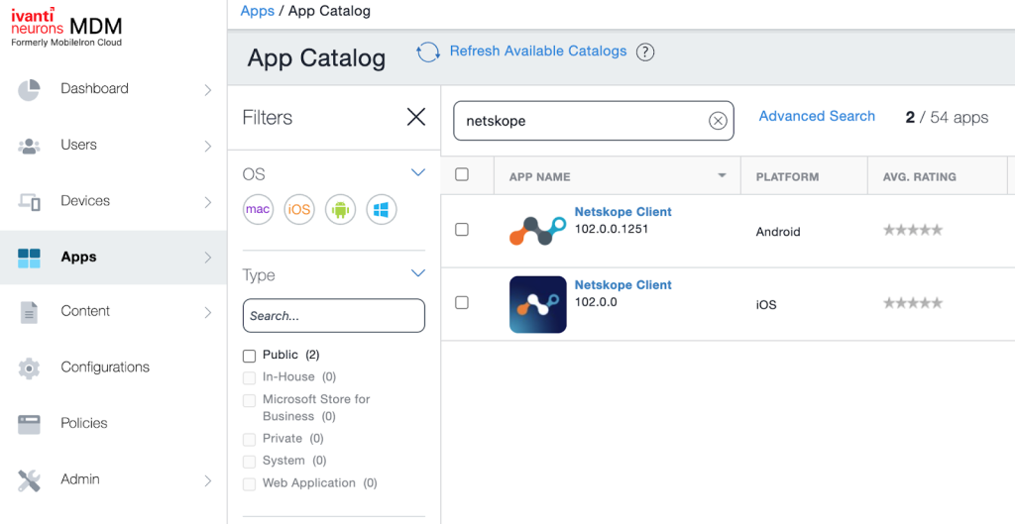Filter by Windows OS icon
The height and width of the screenshot is (524, 1015).
tap(382, 210)
